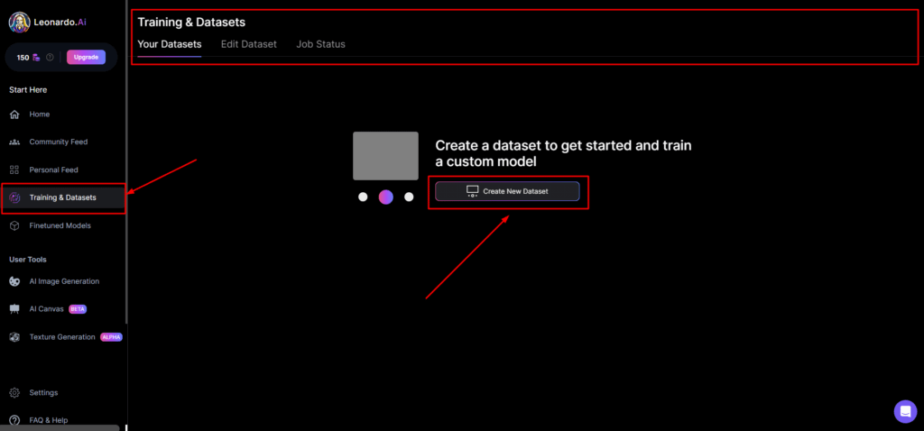This screenshot has height=431, width=924.
Task: Click the Upgrade button
Action: (86, 58)
